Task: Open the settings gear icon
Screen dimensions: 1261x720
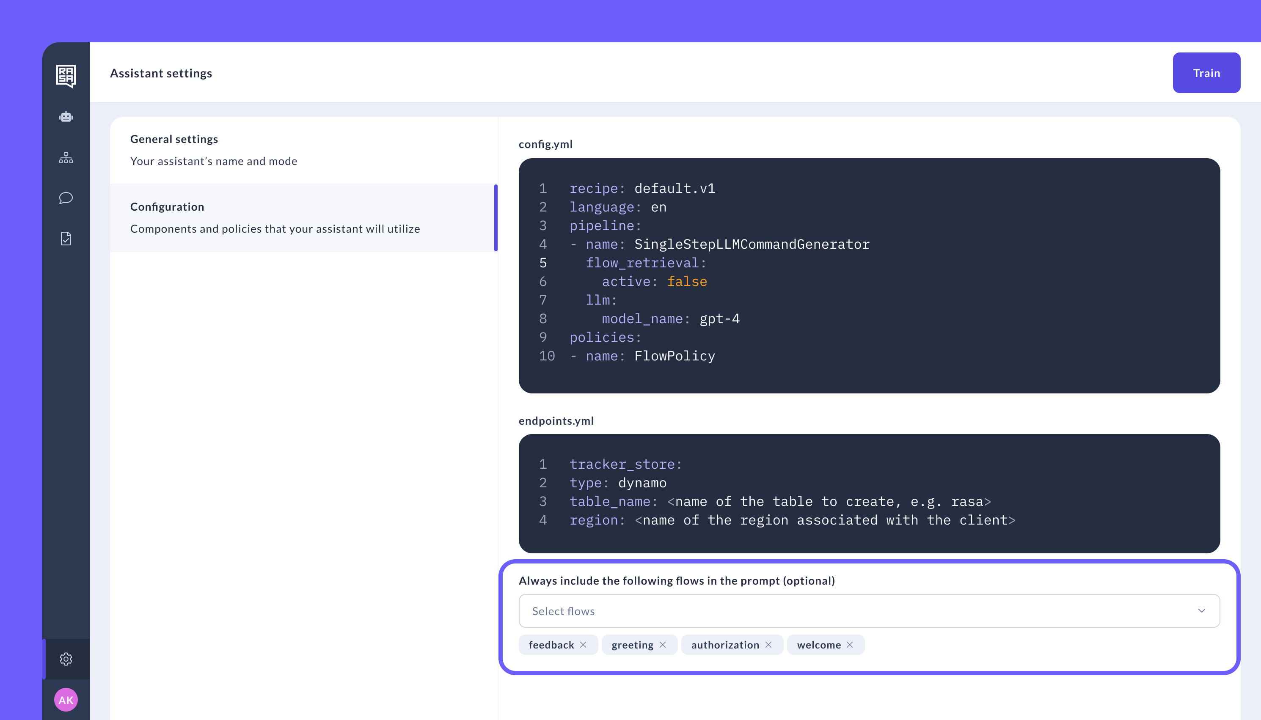Action: tap(66, 659)
